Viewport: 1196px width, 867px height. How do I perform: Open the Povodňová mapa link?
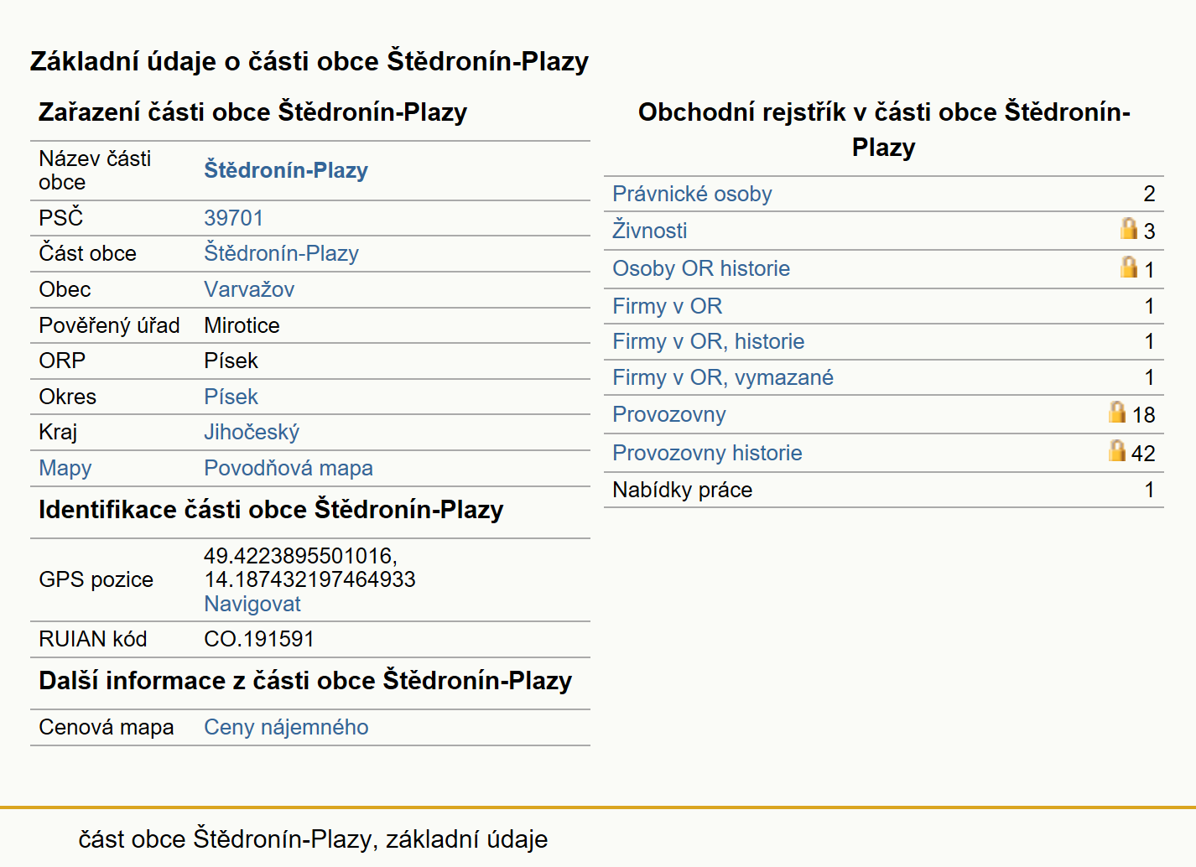point(289,468)
